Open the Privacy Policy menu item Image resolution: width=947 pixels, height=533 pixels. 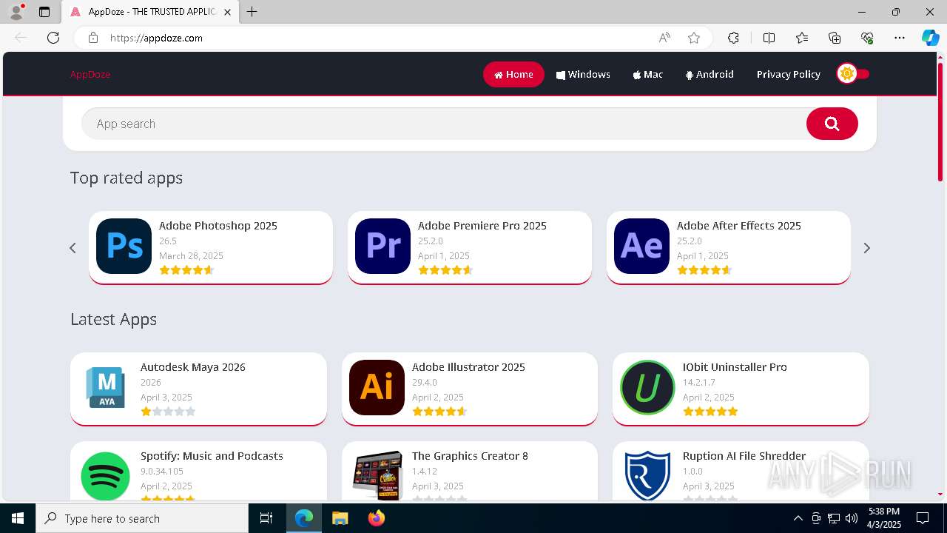tap(788, 74)
